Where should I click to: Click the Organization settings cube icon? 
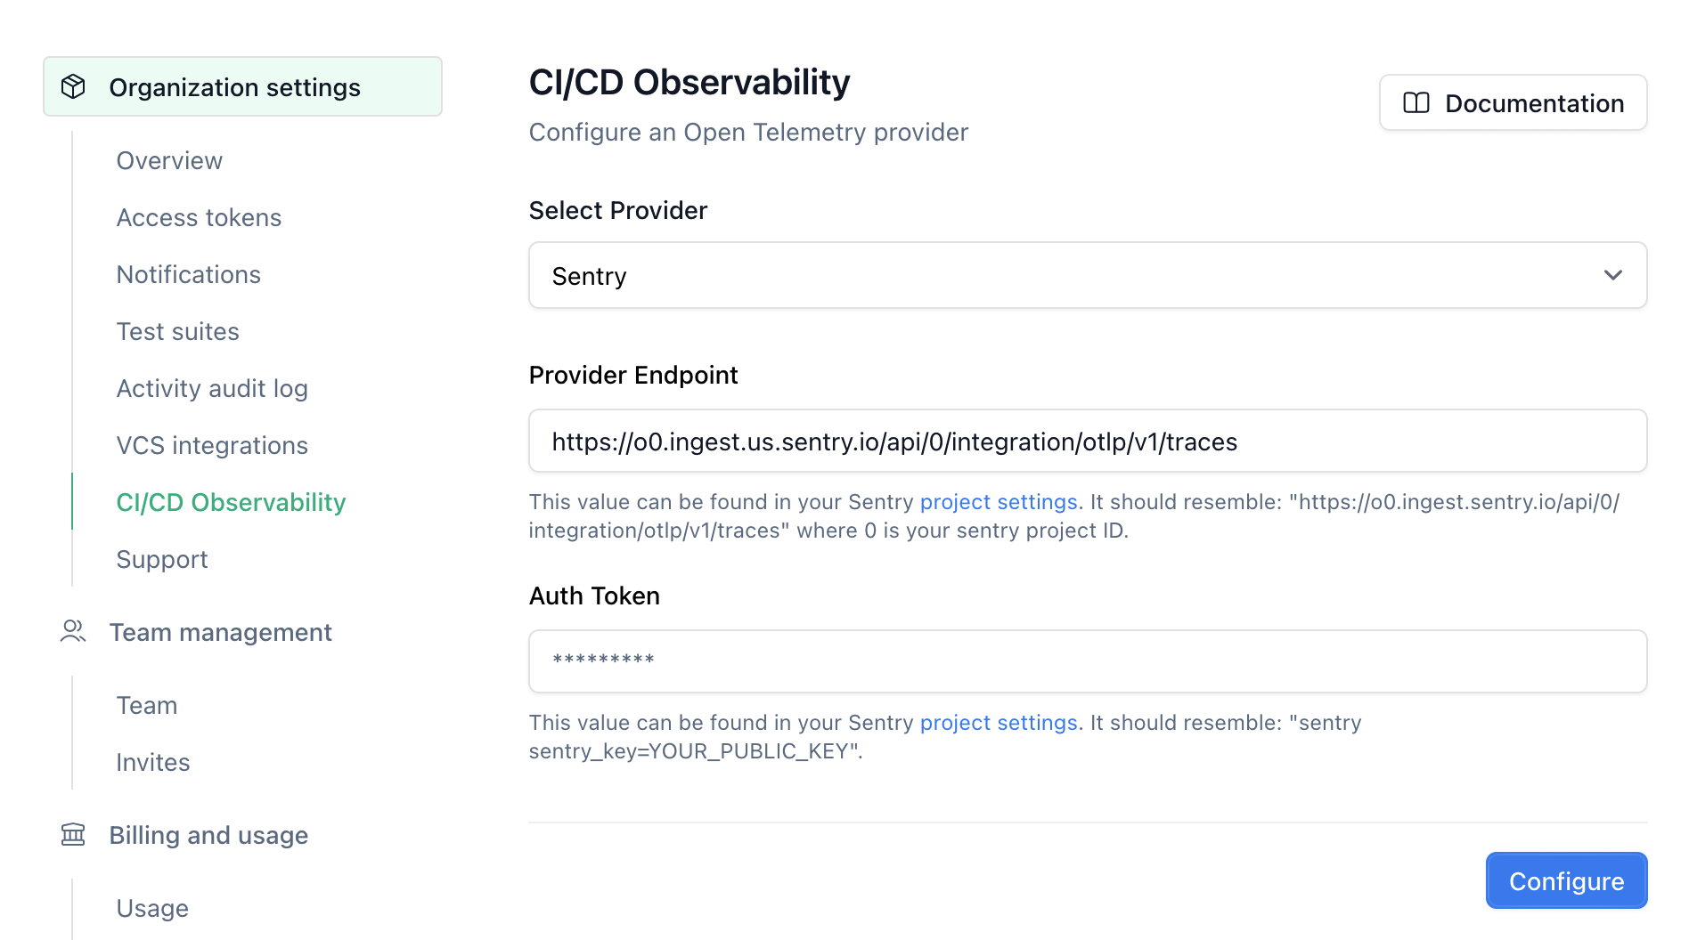[x=73, y=87]
